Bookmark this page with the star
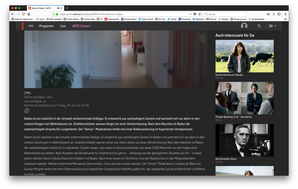The width and height of the screenshot is (298, 189). pyautogui.click(x=200, y=14)
